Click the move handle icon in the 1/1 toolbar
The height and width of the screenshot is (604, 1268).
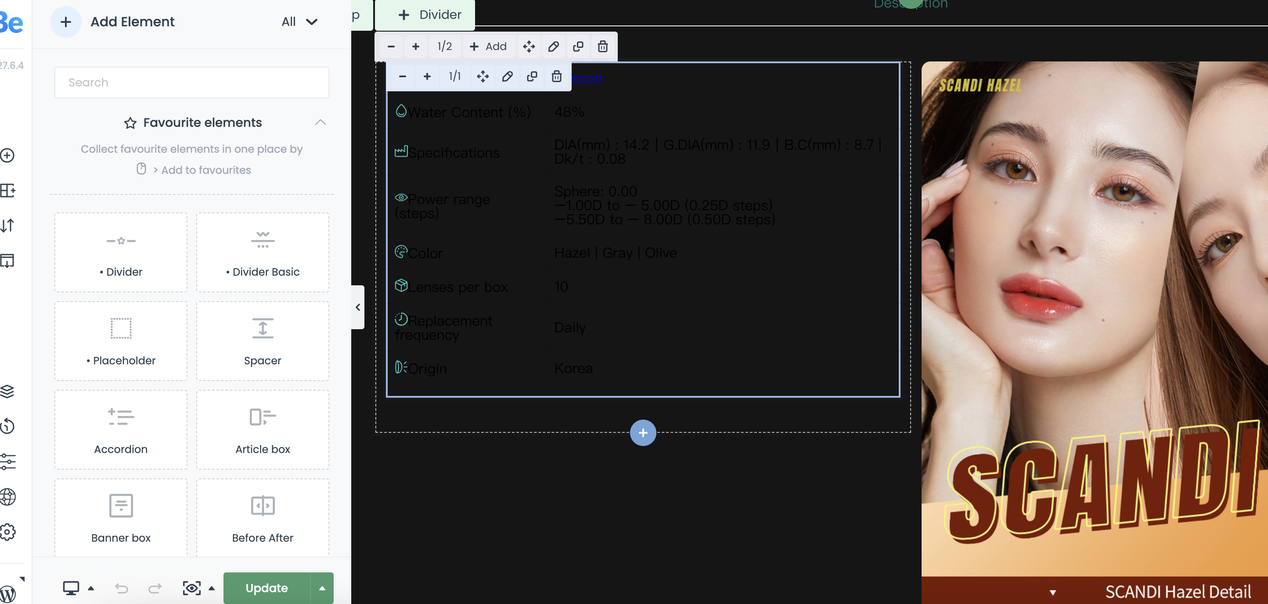pyautogui.click(x=483, y=76)
